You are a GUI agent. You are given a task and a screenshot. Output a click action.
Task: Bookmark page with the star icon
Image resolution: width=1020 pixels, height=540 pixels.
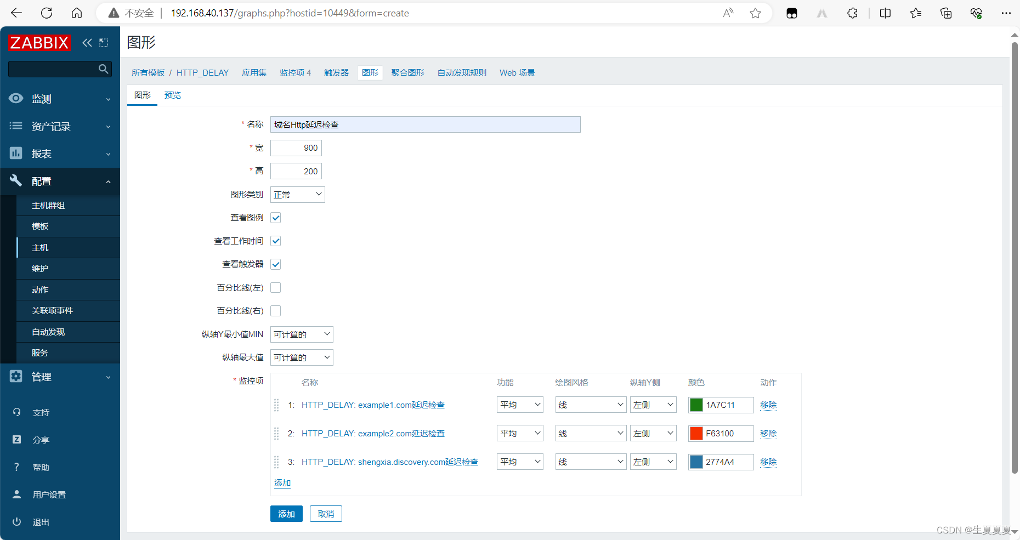(x=755, y=13)
